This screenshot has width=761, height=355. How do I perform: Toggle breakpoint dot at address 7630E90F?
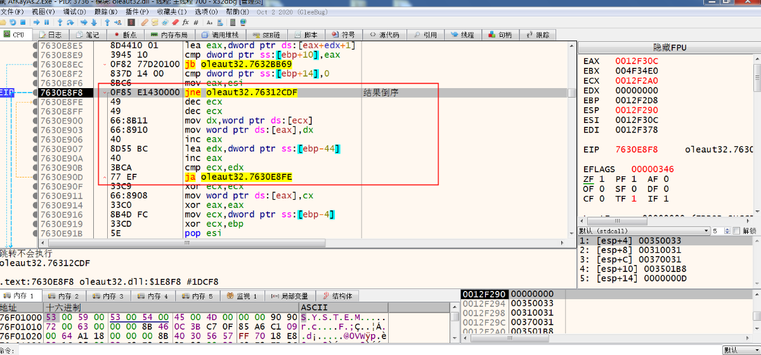coord(35,186)
